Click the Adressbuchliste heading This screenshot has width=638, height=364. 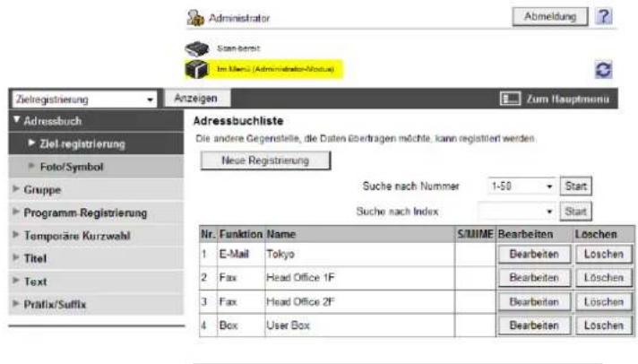point(238,121)
